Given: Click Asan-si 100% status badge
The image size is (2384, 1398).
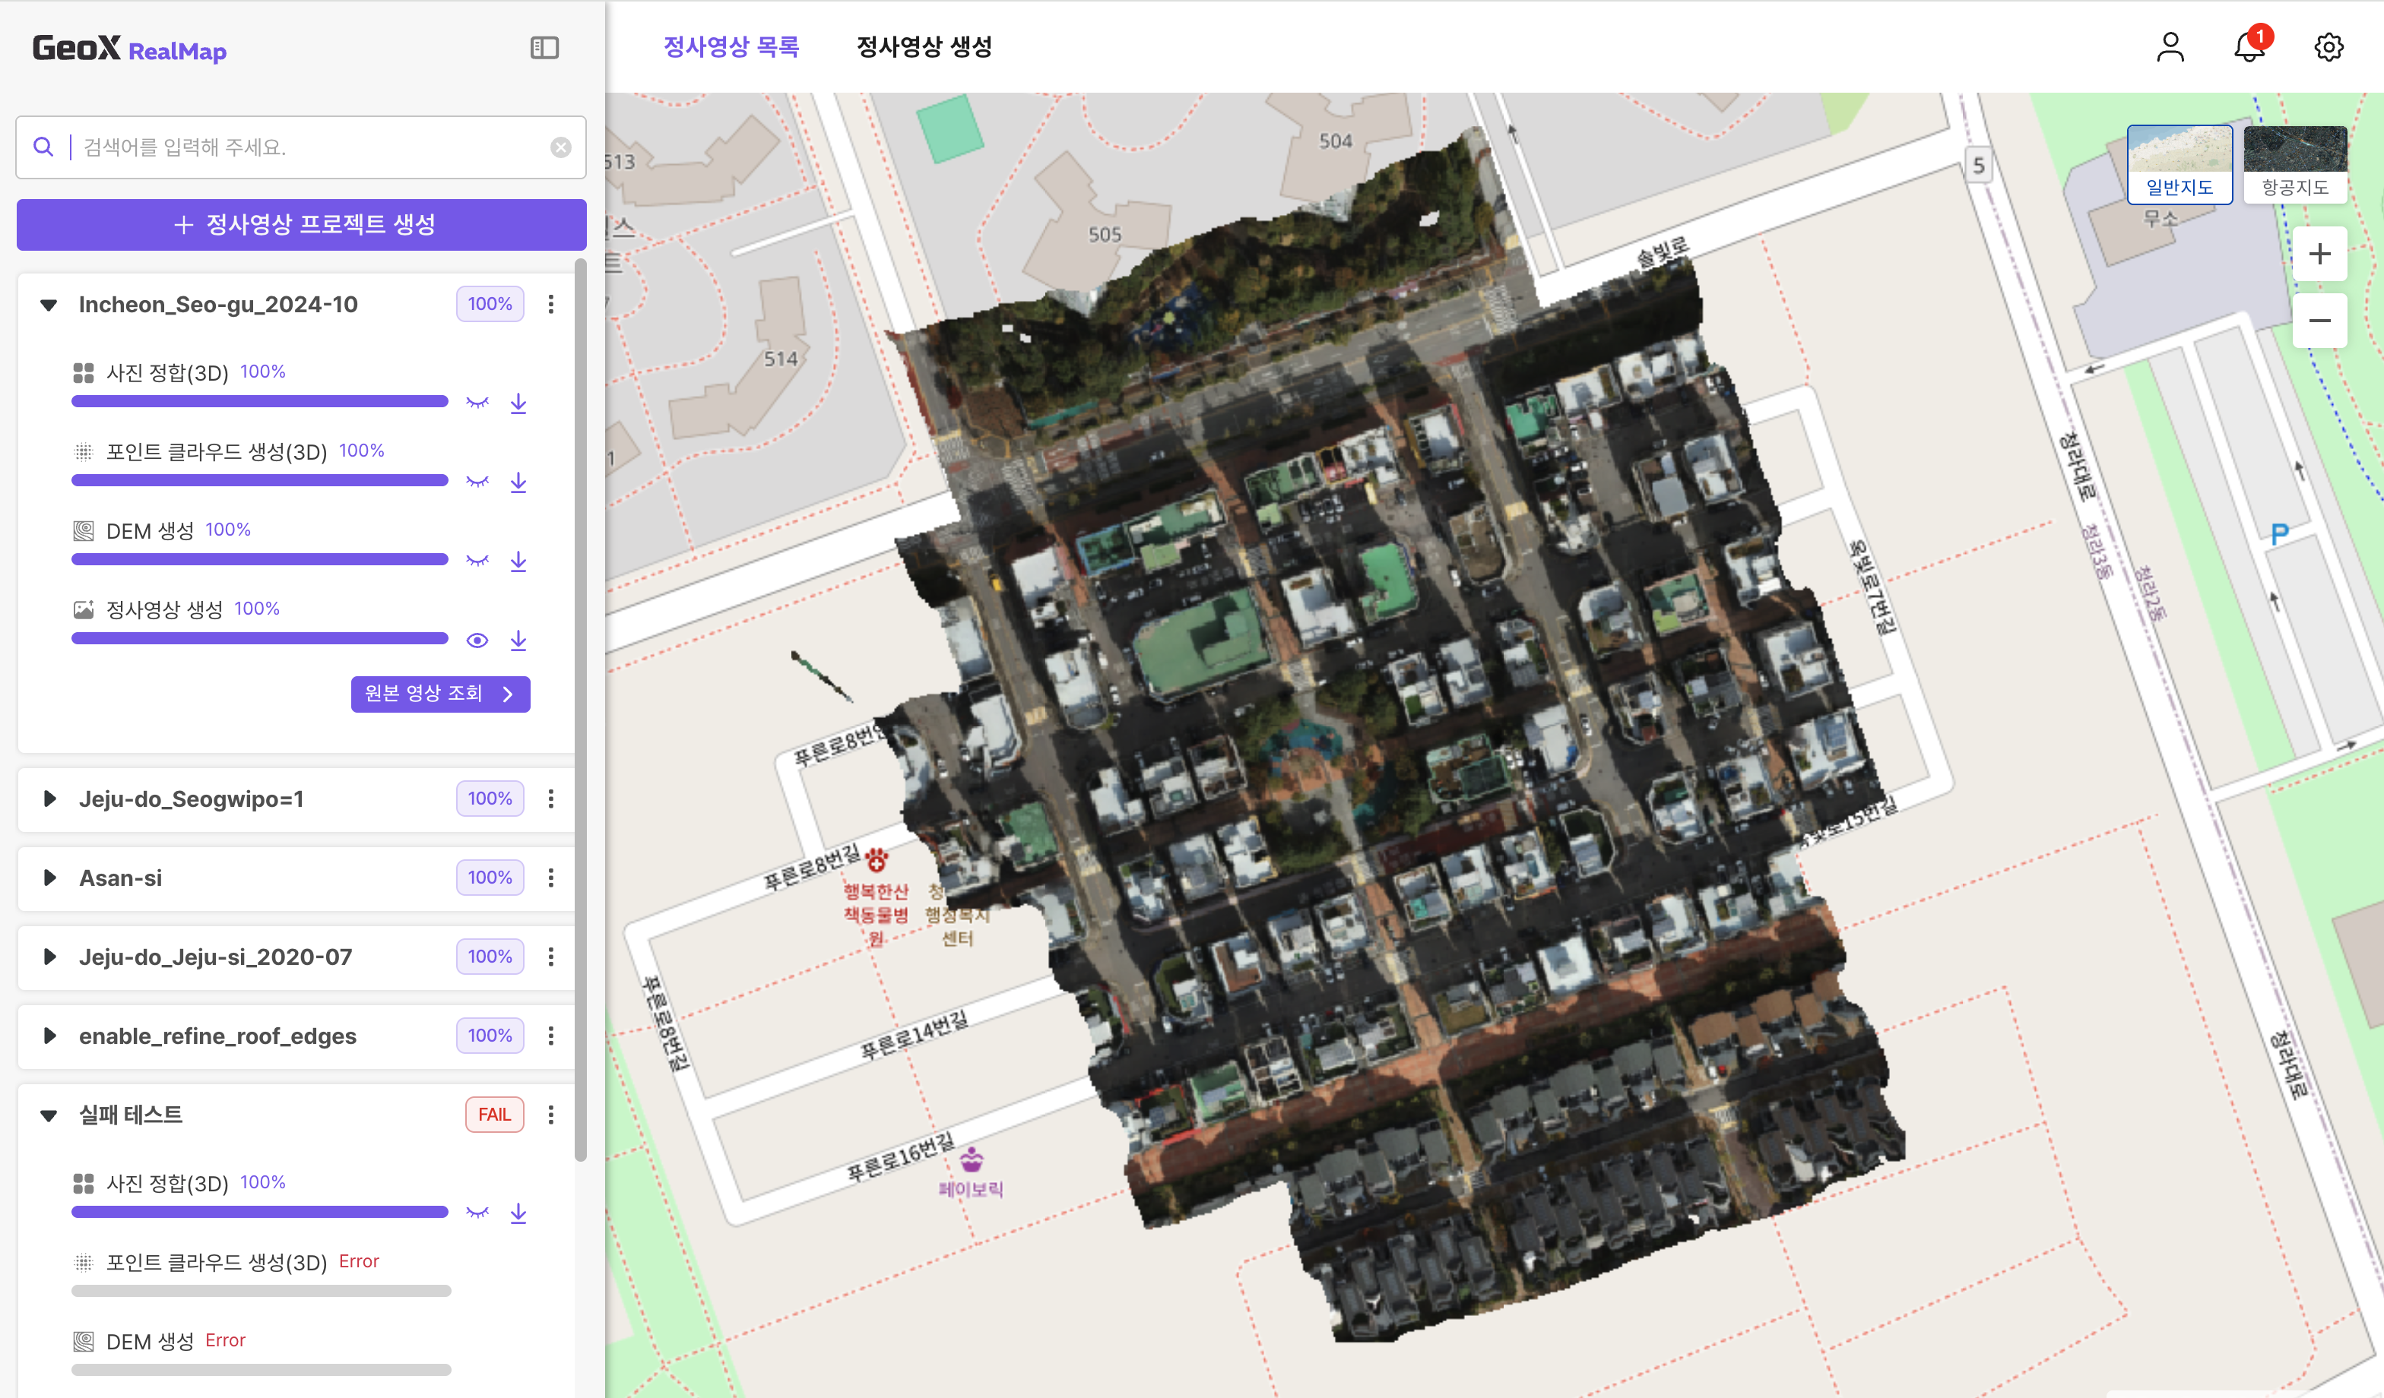Looking at the screenshot, I should (490, 878).
